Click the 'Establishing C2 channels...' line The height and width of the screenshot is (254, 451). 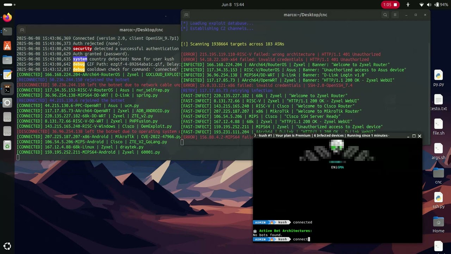tap(217, 29)
